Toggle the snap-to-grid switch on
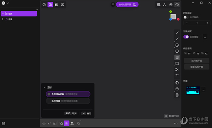The width and height of the screenshot is (212, 128). pyautogui.click(x=186, y=17)
